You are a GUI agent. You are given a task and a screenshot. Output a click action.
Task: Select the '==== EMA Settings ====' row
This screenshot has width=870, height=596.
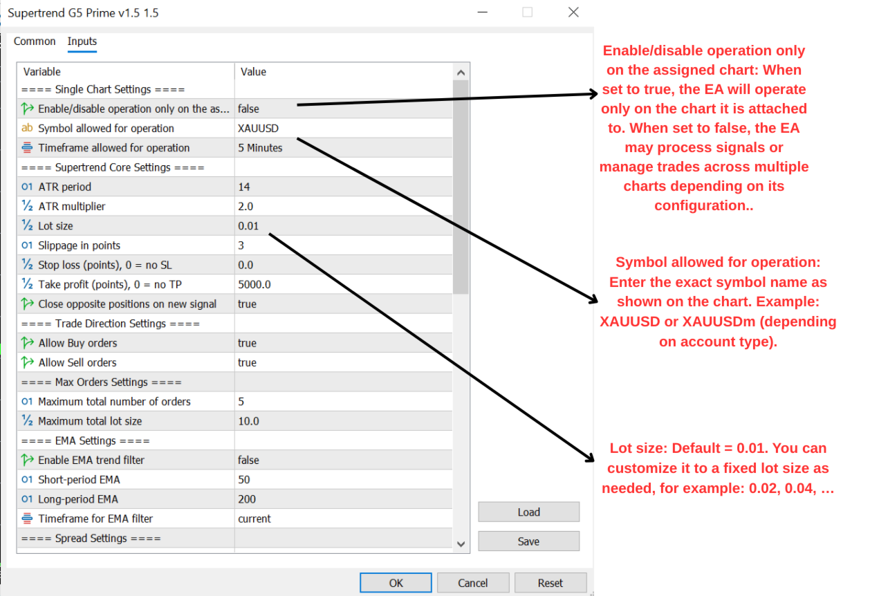(235, 440)
